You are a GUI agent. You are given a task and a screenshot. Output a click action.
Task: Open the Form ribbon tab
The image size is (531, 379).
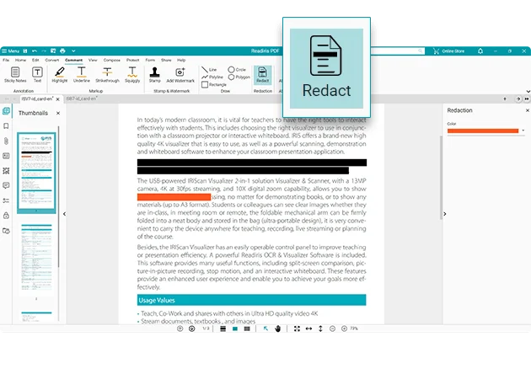tap(150, 60)
